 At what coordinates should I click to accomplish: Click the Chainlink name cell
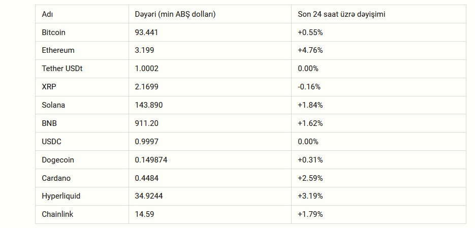[57, 214]
